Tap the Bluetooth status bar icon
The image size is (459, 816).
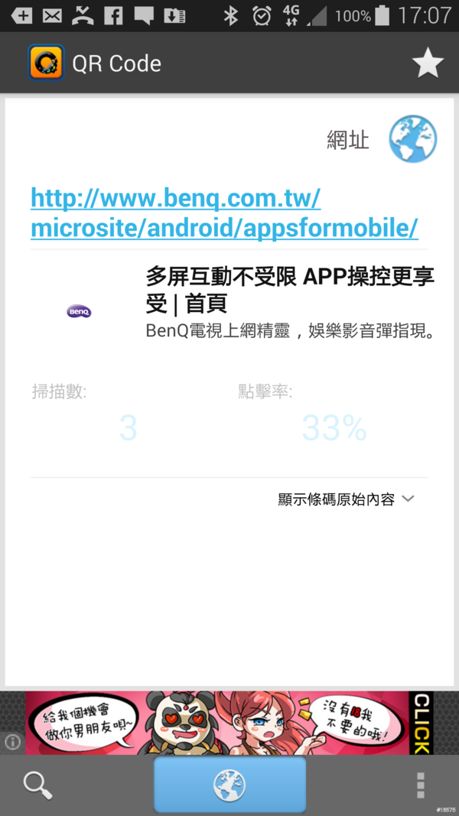coord(229,15)
